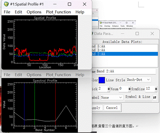Click the ENVI icon in Spatial Profile title bar
Image resolution: width=160 pixels, height=133 pixels.
tap(6, 4)
